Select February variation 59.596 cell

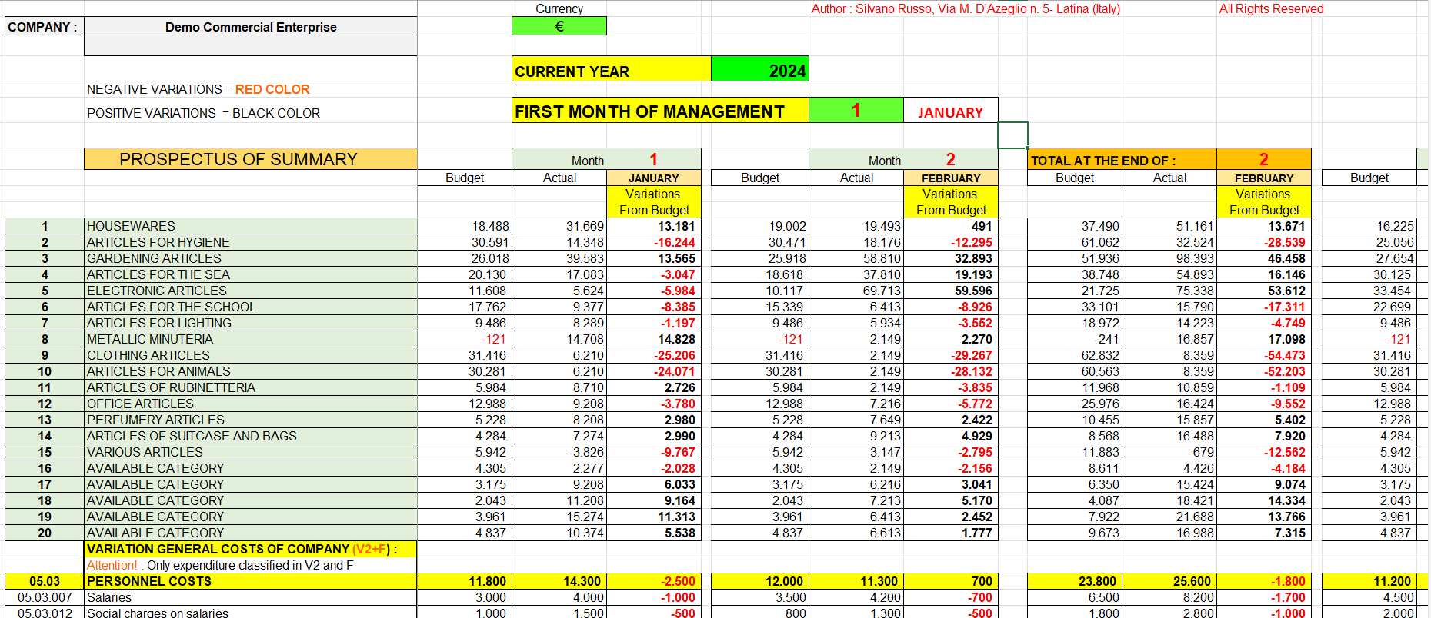tap(951, 291)
